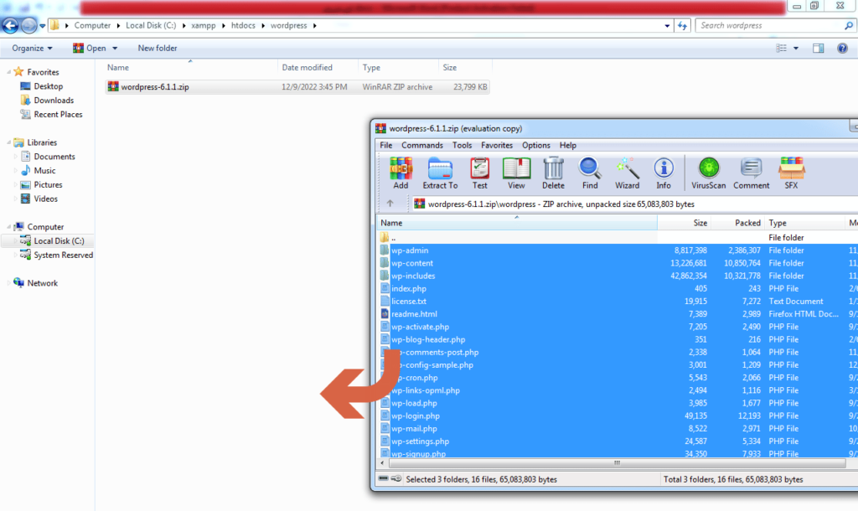Click the Open button in Explorer toolbar

point(90,48)
